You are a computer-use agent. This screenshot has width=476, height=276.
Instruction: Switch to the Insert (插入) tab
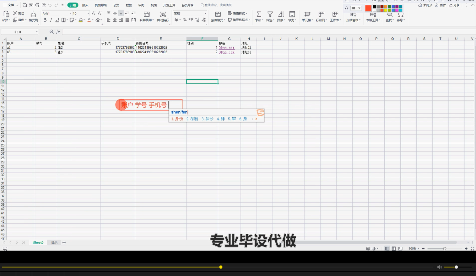(x=85, y=5)
